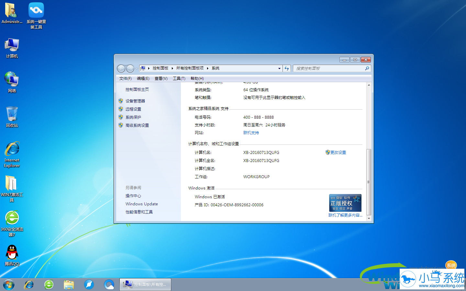Viewport: 466px width, 291px height.
Task: Open the address bar history dropdown
Action: 279,69
